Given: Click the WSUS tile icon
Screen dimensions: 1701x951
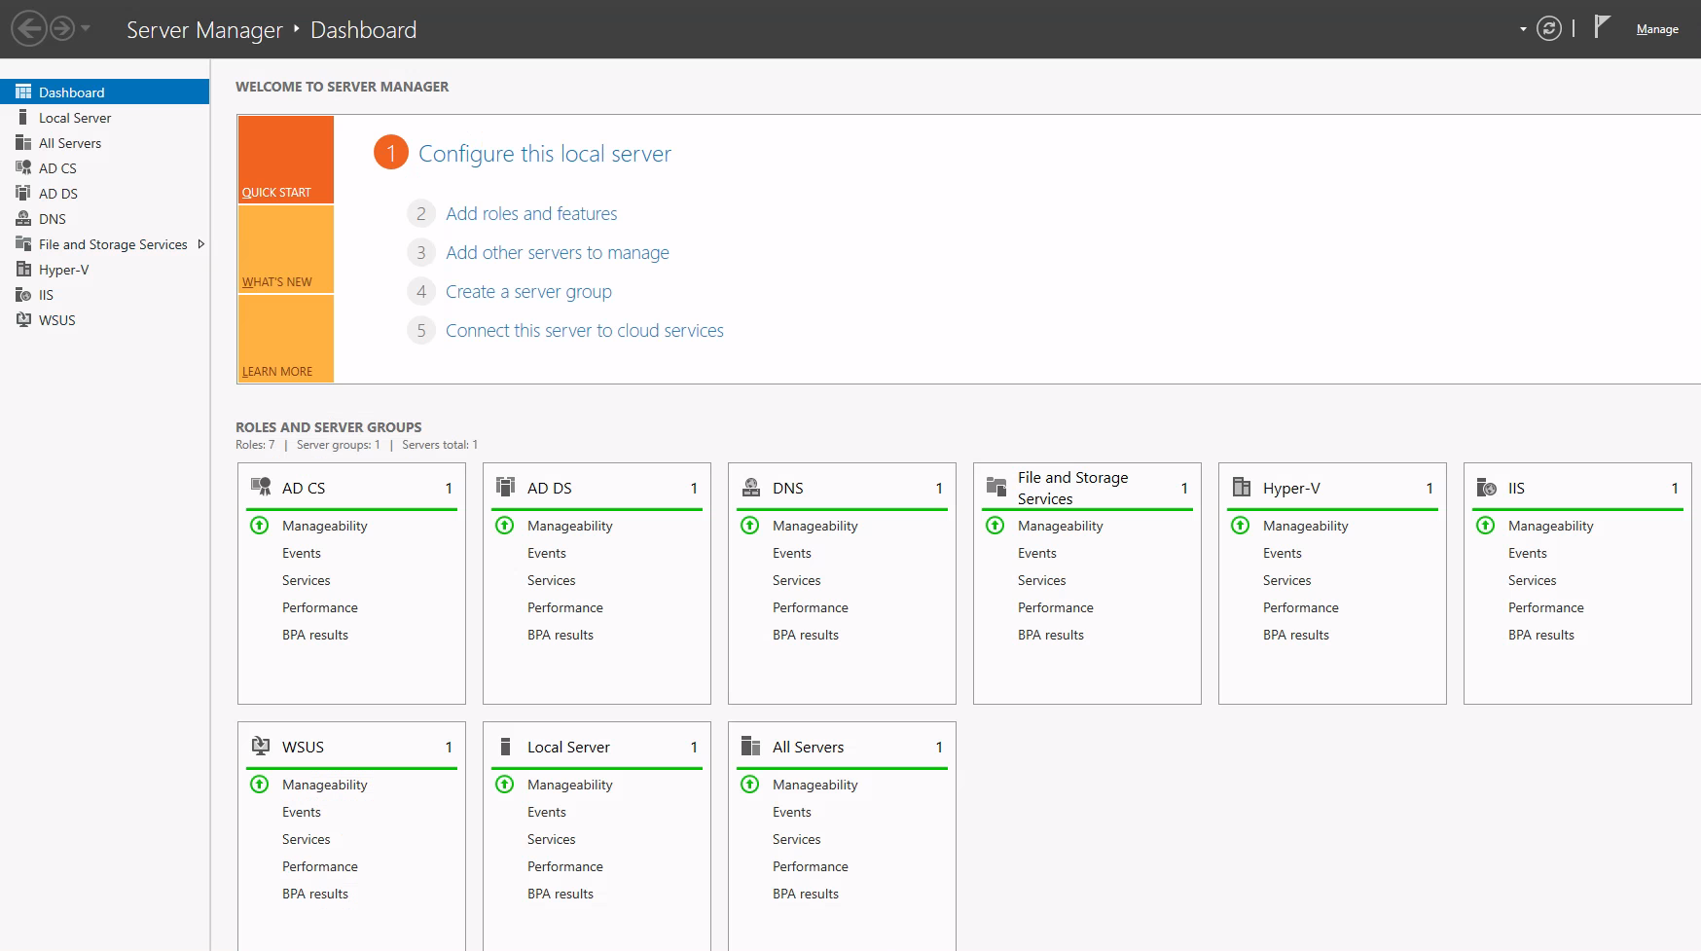Looking at the screenshot, I should 261,746.
